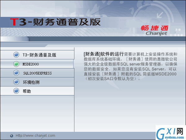Click text line 初次安装SA口令默认为空
The height and width of the screenshot is (140, 186).
(x=112, y=79)
